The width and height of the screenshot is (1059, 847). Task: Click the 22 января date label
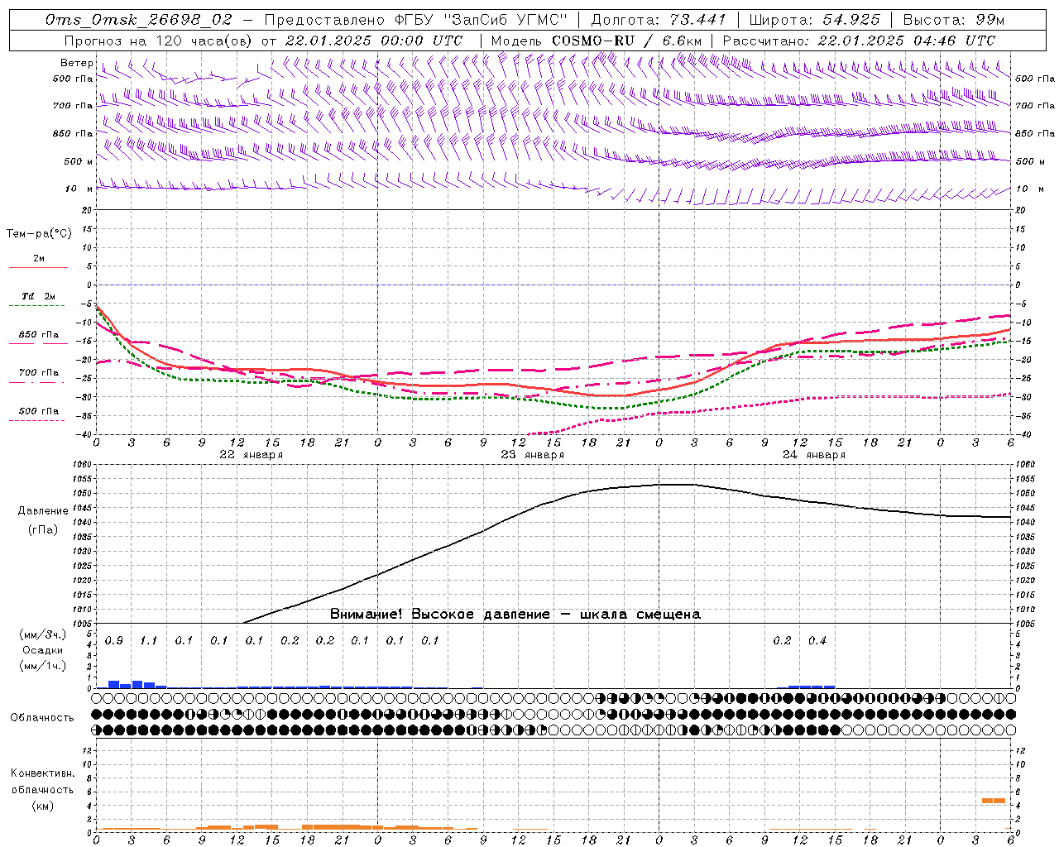[252, 455]
